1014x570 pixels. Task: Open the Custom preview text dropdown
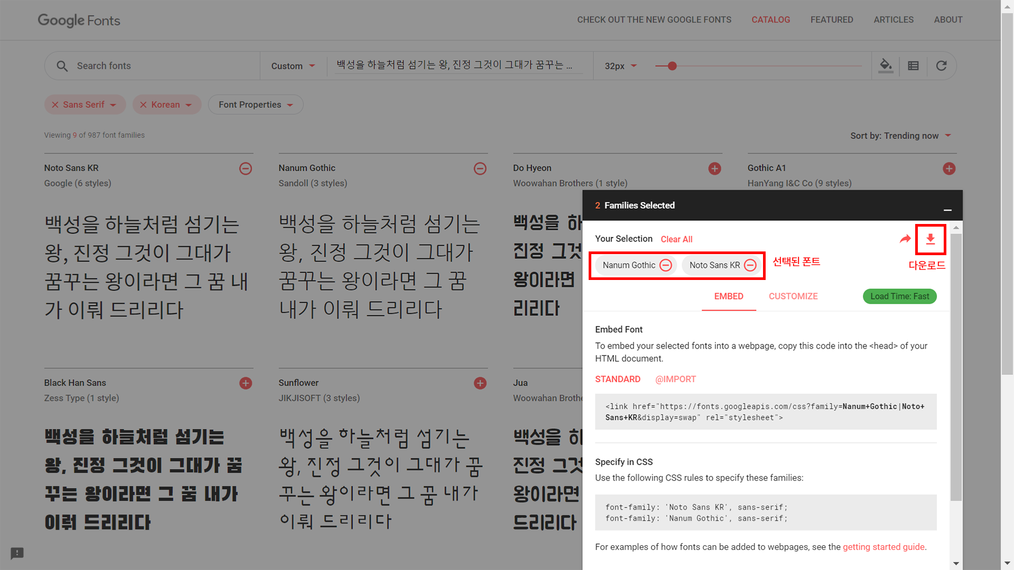[293, 66]
